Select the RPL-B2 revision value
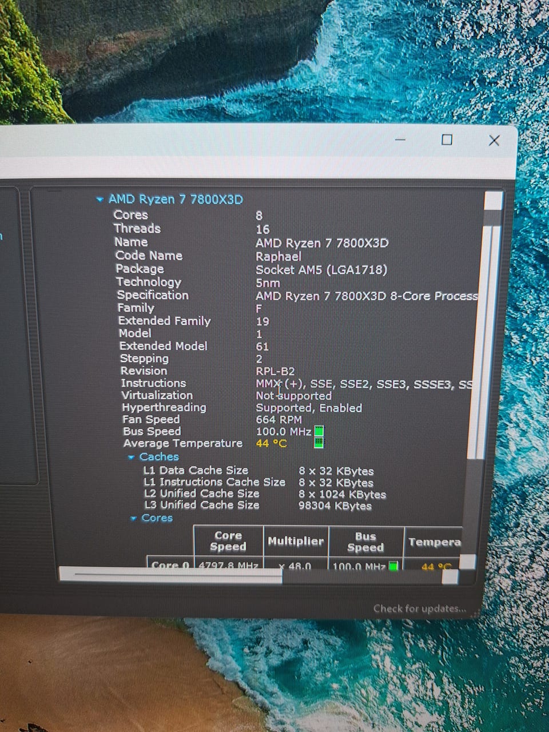Screen dimensions: 549x732 [275, 372]
